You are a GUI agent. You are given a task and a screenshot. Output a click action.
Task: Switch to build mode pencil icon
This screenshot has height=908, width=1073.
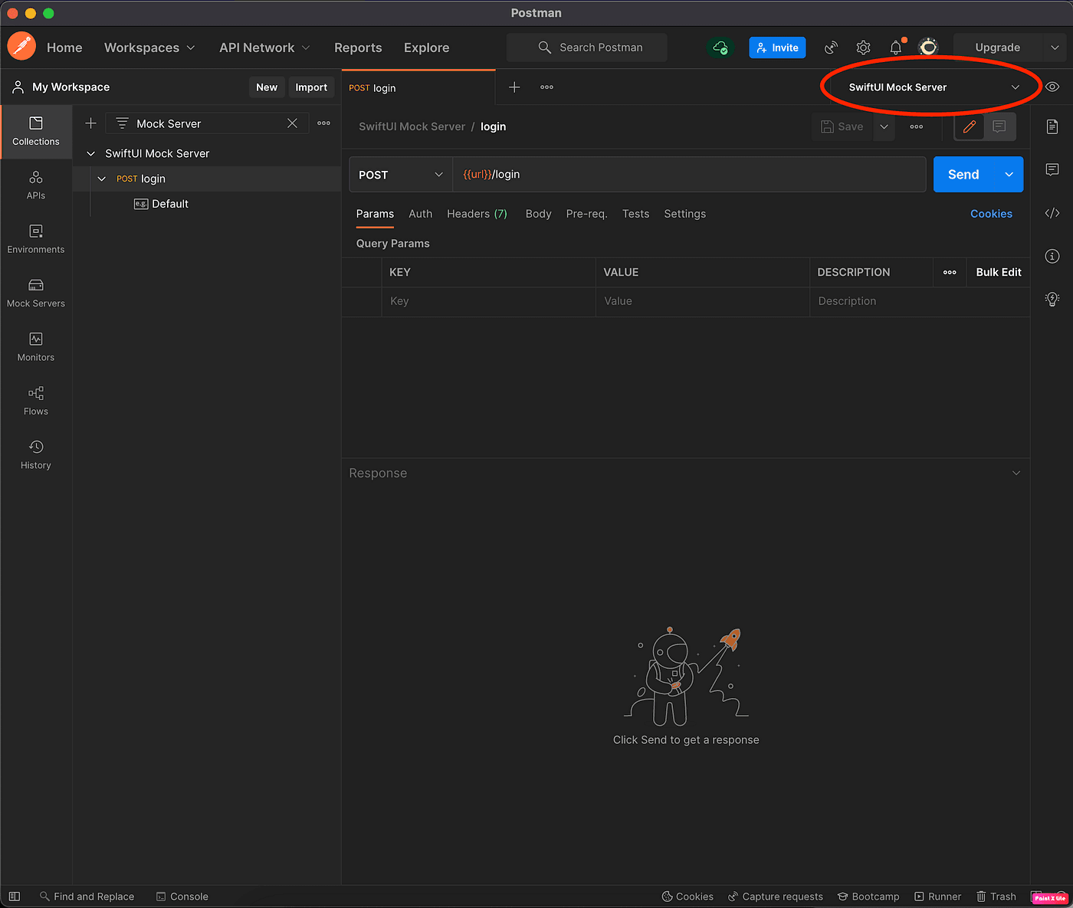[x=970, y=126]
